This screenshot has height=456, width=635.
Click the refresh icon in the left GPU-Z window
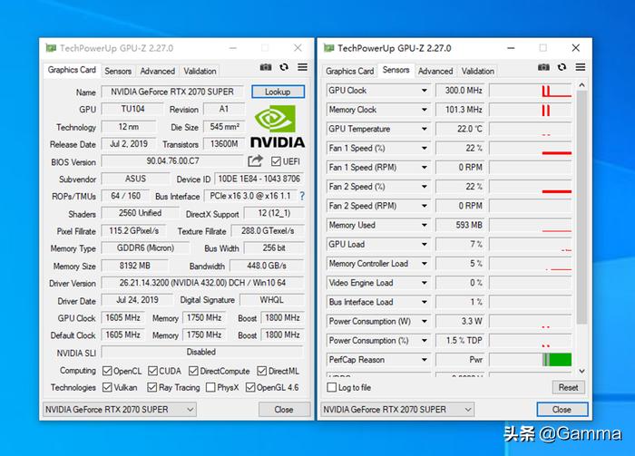(x=284, y=67)
